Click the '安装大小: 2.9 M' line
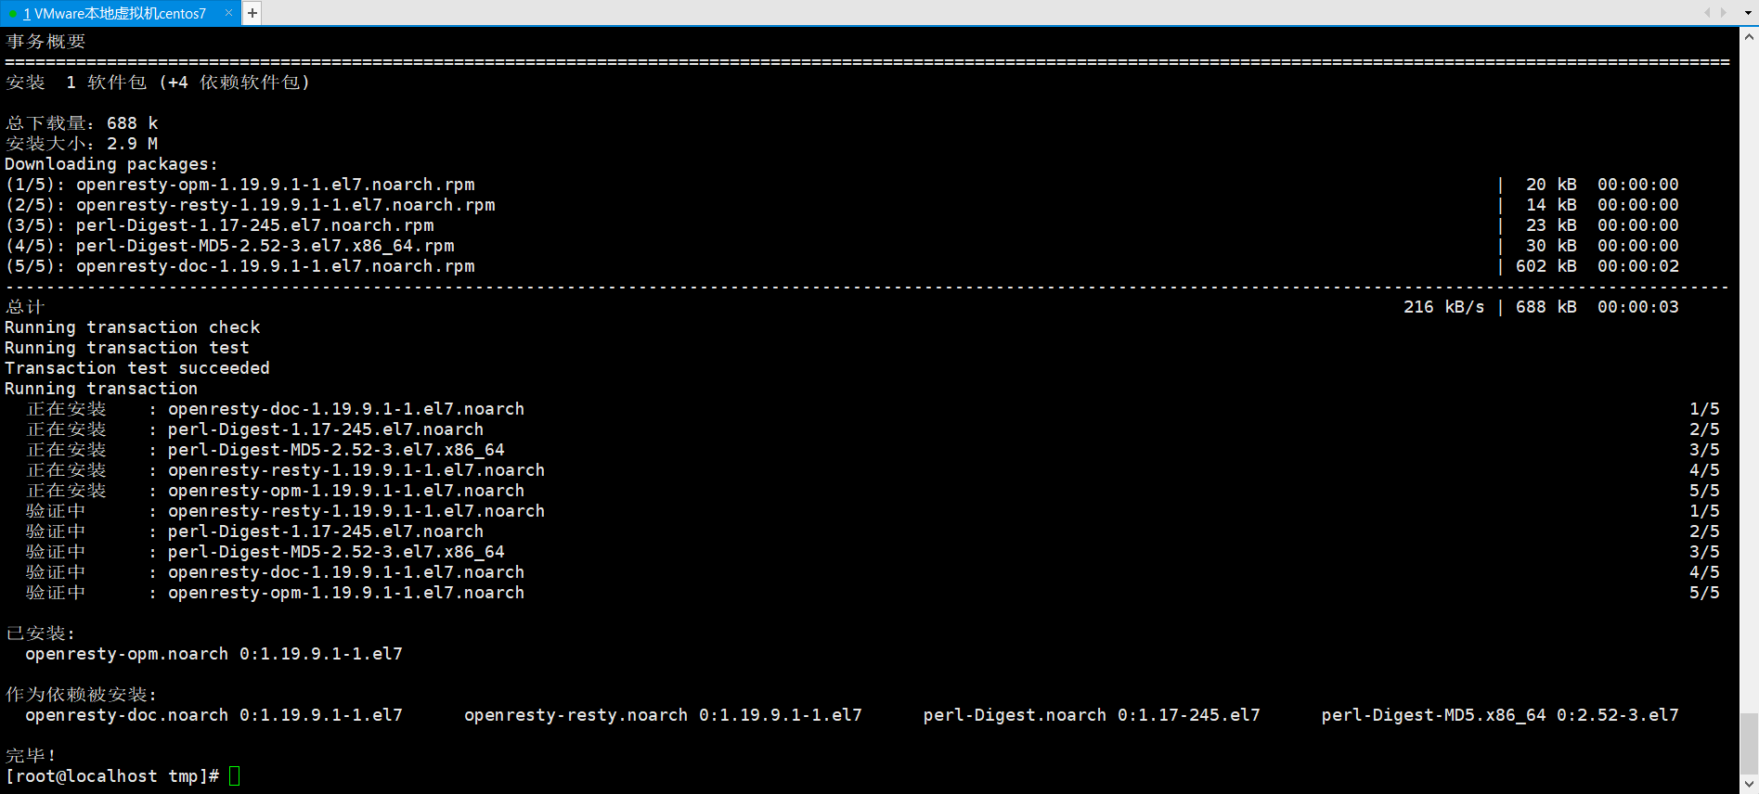Screen dimensions: 1759x794 (x=82, y=144)
